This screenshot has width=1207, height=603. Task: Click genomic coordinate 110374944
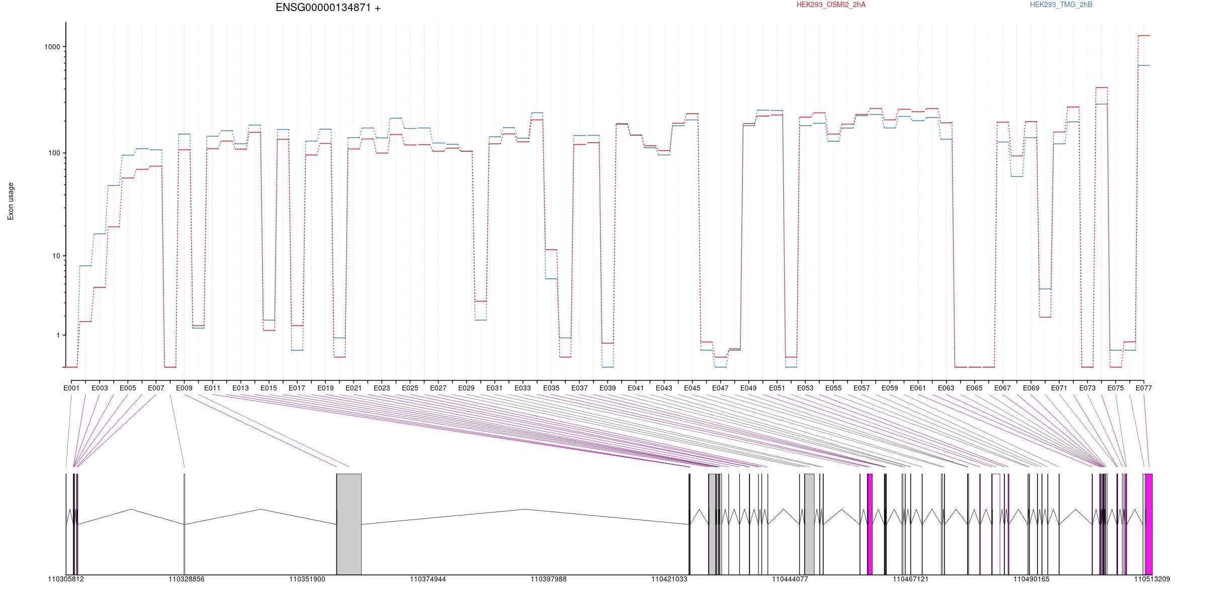428,579
